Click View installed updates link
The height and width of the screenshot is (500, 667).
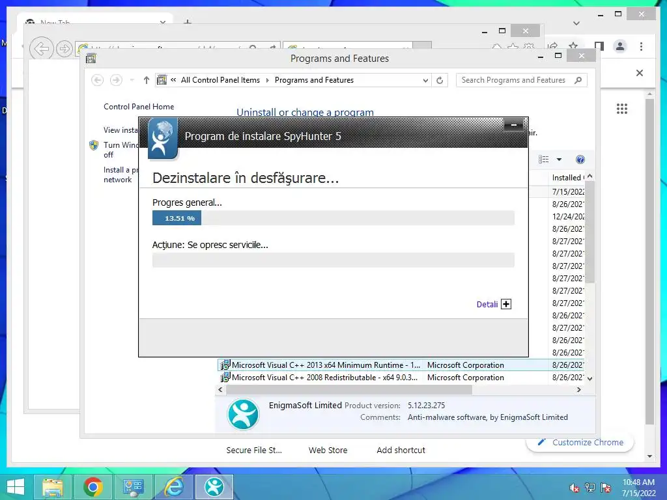pyautogui.click(x=121, y=130)
